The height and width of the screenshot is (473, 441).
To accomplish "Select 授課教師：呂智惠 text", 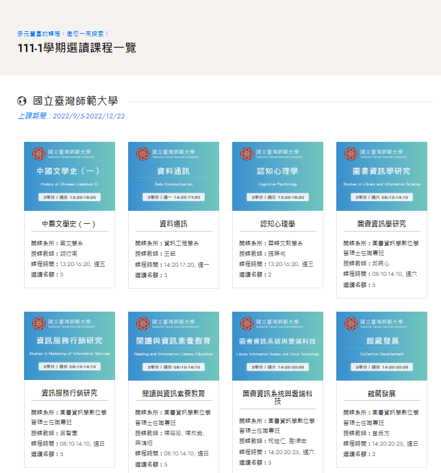I will point(54,433).
